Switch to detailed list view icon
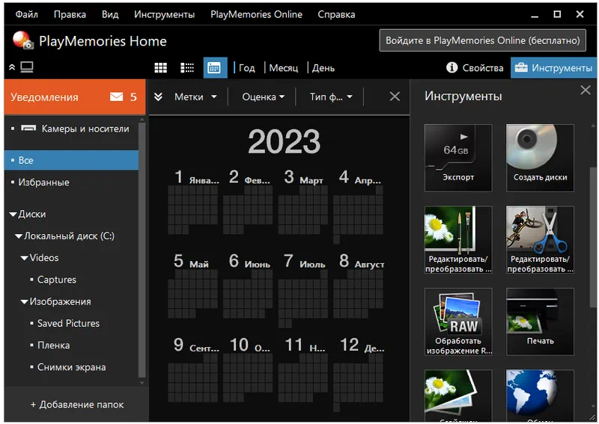The width and height of the screenshot is (599, 424). click(x=187, y=68)
